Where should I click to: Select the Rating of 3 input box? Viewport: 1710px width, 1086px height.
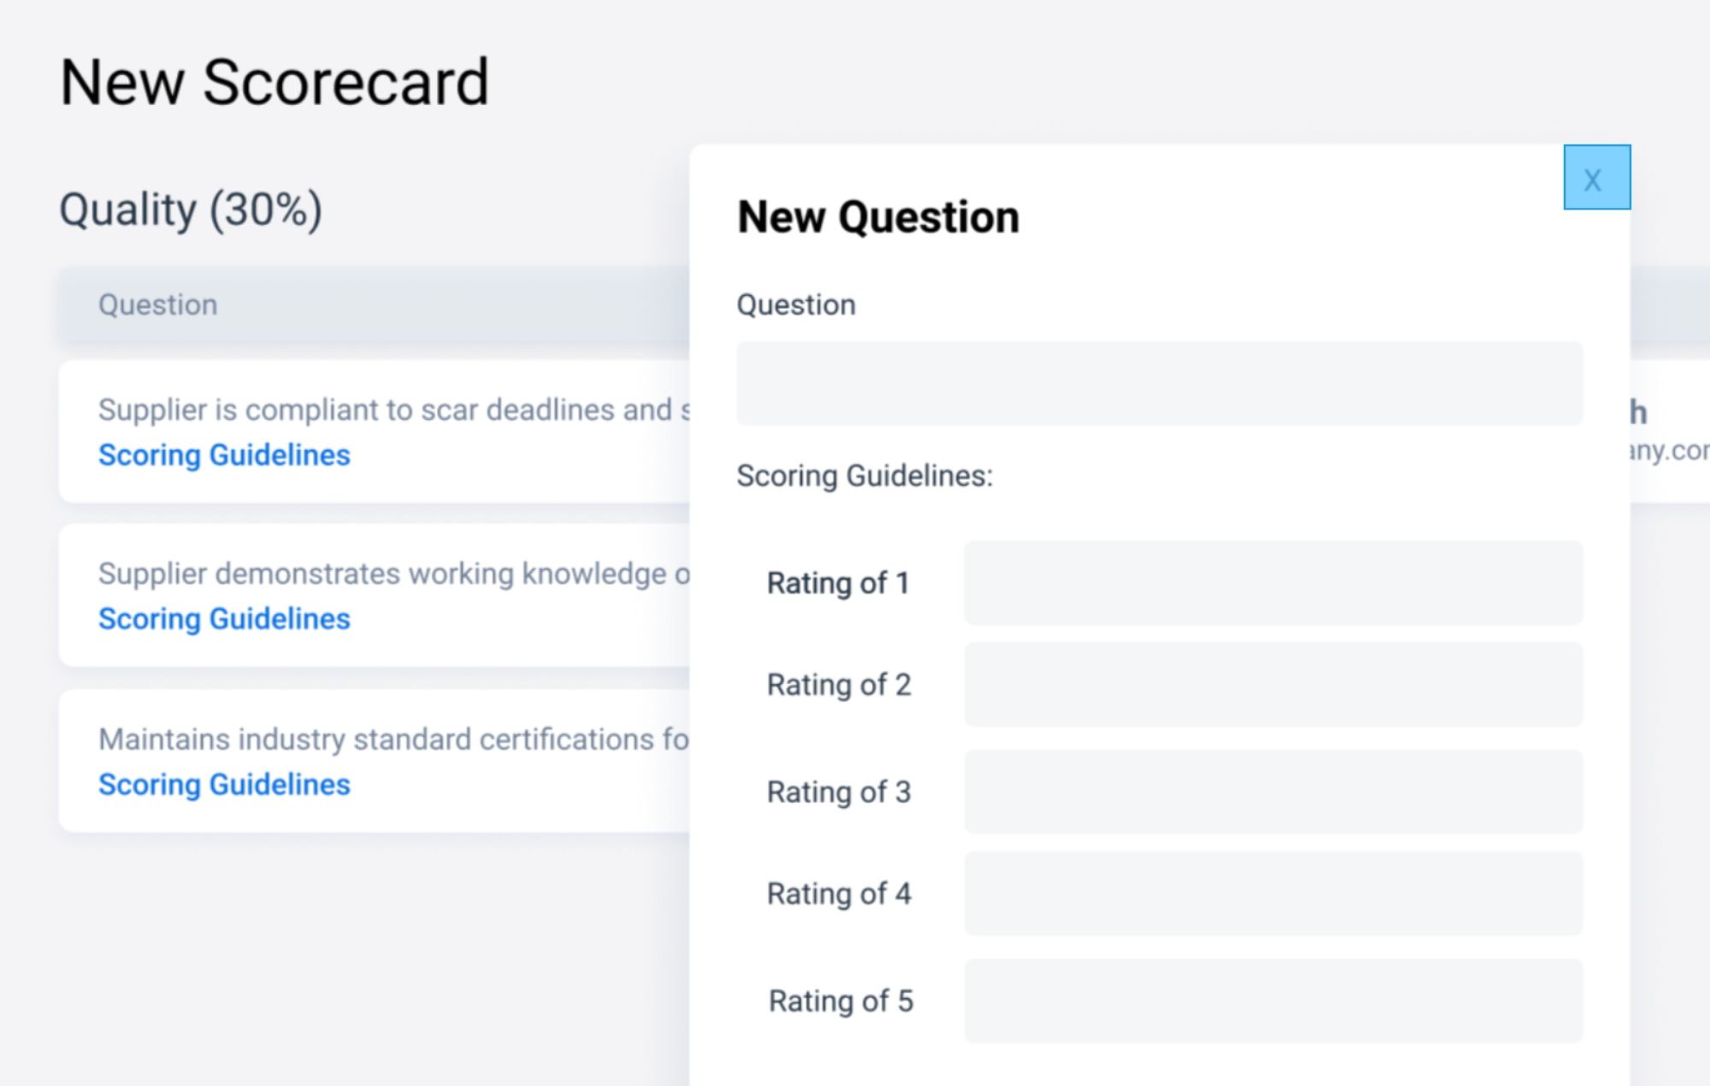1272,792
